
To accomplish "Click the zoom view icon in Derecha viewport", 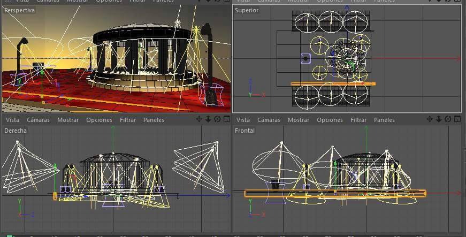I will (x=209, y=120).
